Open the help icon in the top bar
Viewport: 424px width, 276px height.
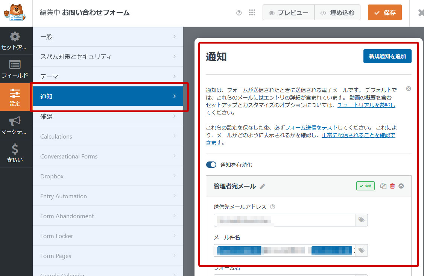point(239,13)
